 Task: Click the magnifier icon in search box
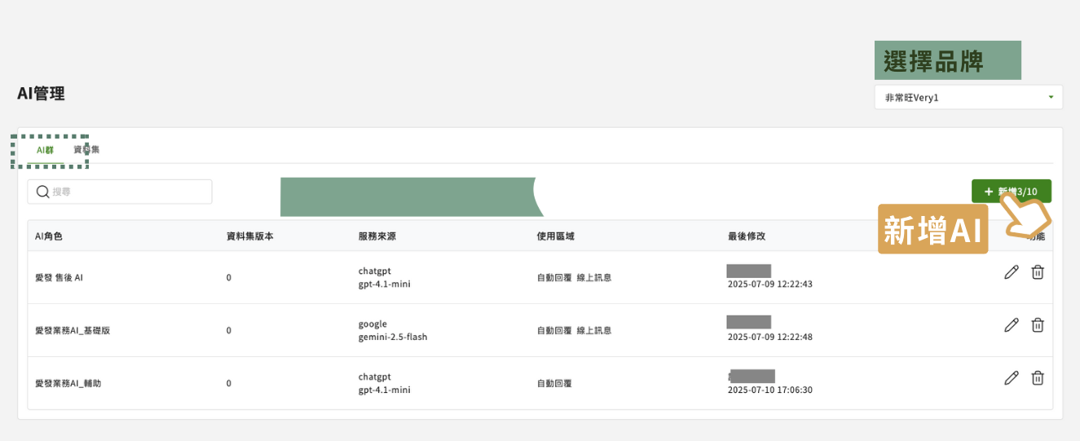click(42, 192)
